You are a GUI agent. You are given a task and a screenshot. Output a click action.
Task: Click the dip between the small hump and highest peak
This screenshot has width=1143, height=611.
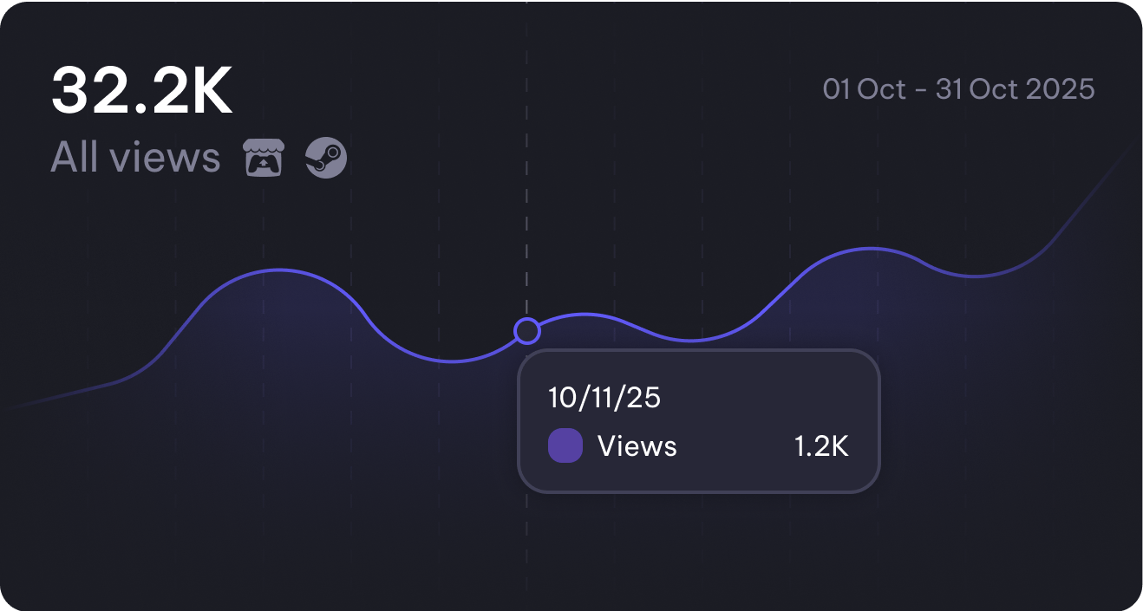click(x=690, y=341)
